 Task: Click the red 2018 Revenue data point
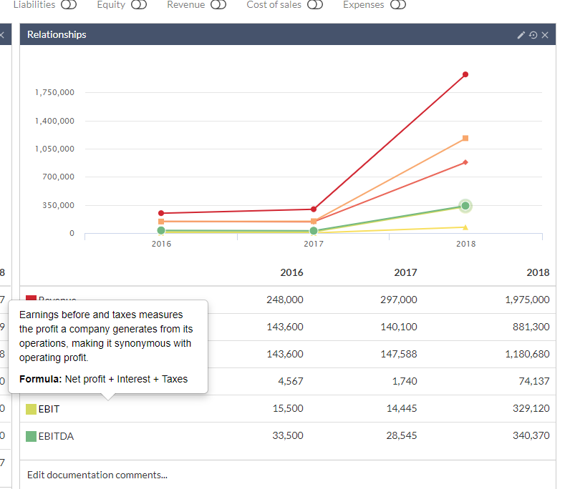[x=465, y=74]
